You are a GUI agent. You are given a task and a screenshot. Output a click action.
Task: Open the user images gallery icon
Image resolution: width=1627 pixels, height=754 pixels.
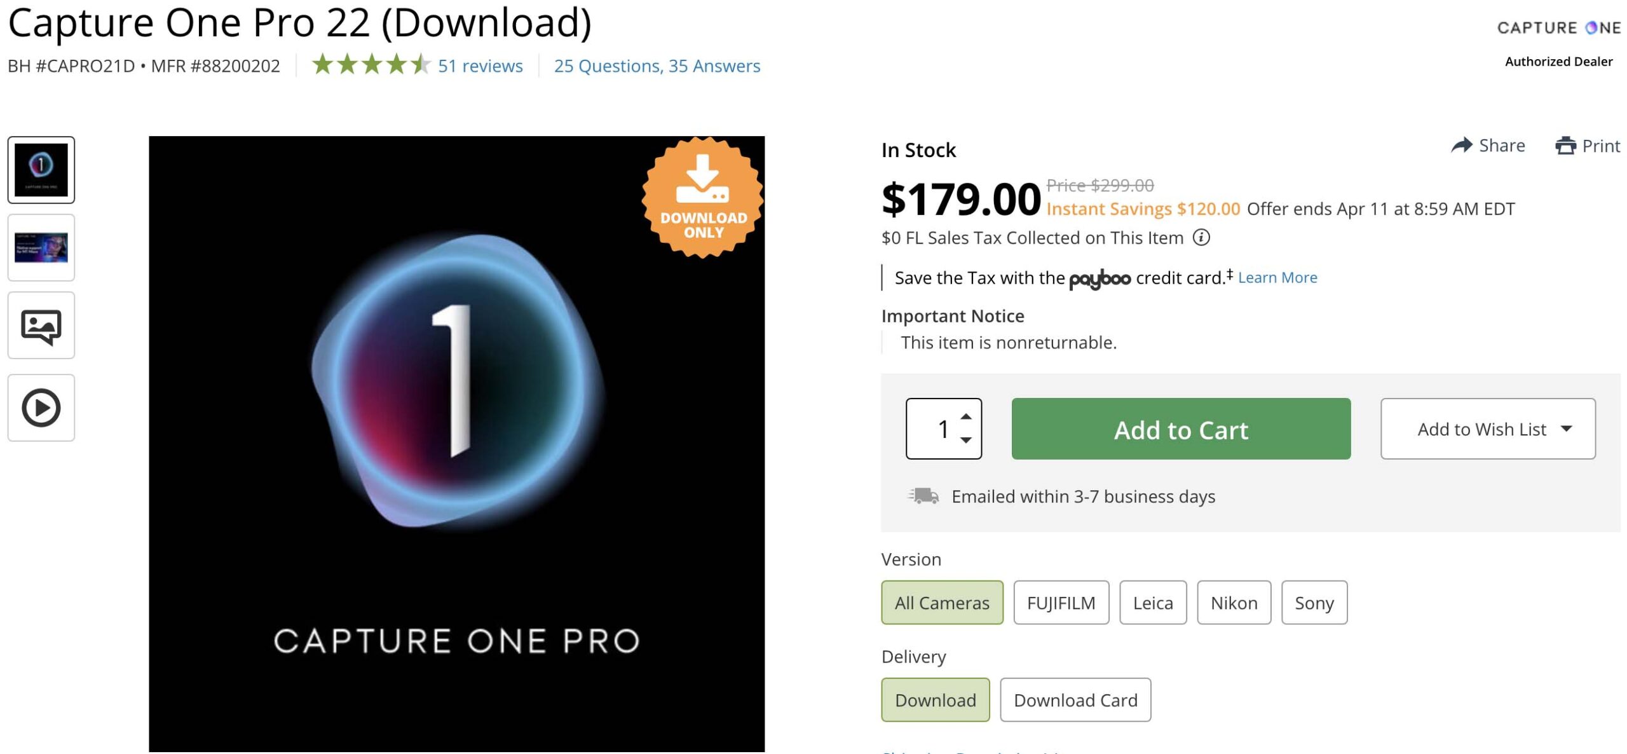[41, 326]
